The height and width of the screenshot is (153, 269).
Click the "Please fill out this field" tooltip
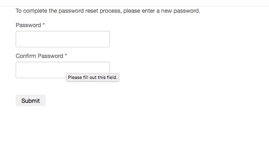point(93,77)
